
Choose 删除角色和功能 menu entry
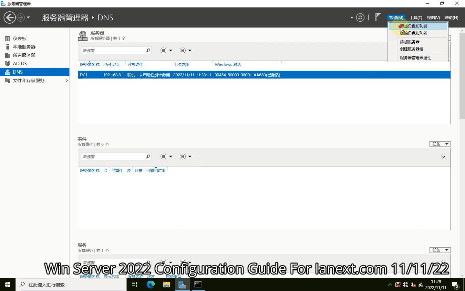[x=418, y=33]
